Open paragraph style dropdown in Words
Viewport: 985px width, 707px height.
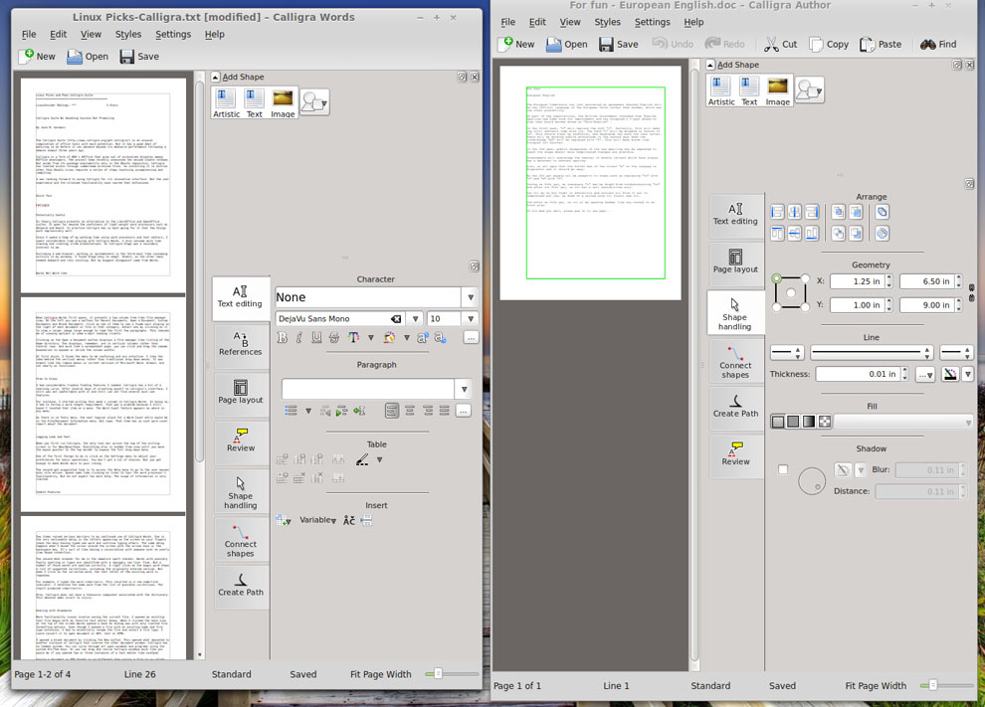(x=464, y=389)
